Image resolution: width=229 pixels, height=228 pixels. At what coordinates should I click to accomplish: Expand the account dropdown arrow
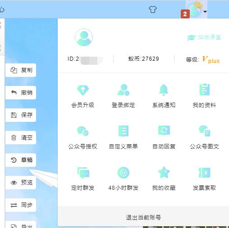click(x=205, y=12)
